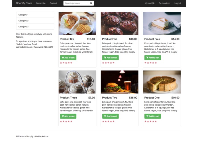The image size is (198, 141).
Task: Click the Search products input field
Action: pyautogui.click(x=76, y=3)
